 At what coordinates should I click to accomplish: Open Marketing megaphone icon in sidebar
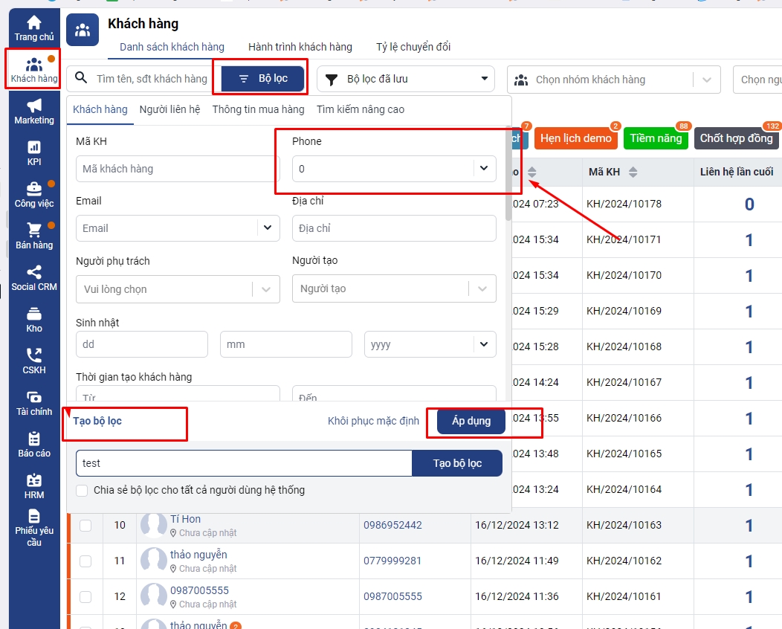pyautogui.click(x=34, y=106)
